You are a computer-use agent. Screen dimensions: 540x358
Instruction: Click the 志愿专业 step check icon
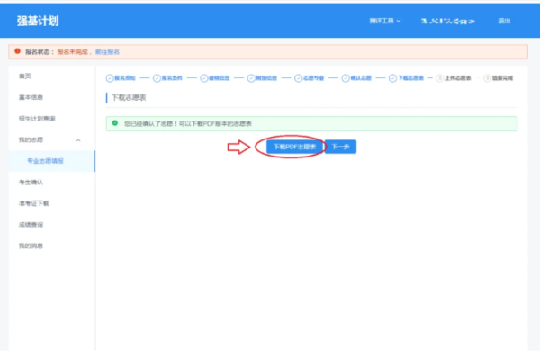pyautogui.click(x=298, y=78)
